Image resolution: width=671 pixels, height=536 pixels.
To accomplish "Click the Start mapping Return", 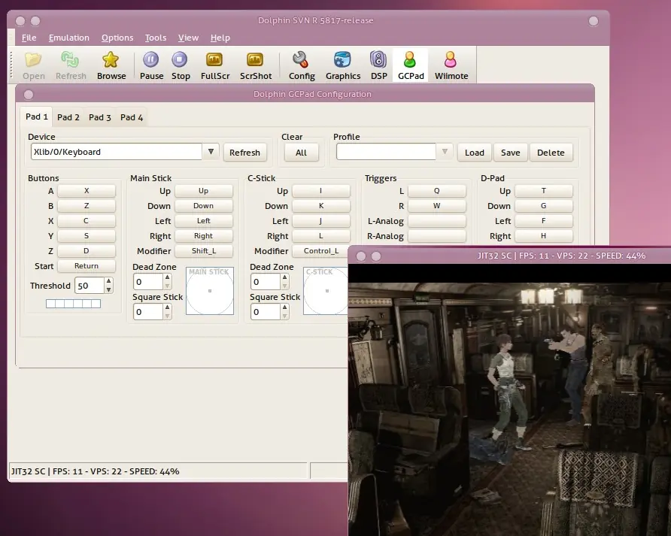I will pyautogui.click(x=87, y=265).
